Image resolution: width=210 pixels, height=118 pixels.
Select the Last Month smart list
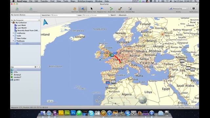tap(22, 28)
